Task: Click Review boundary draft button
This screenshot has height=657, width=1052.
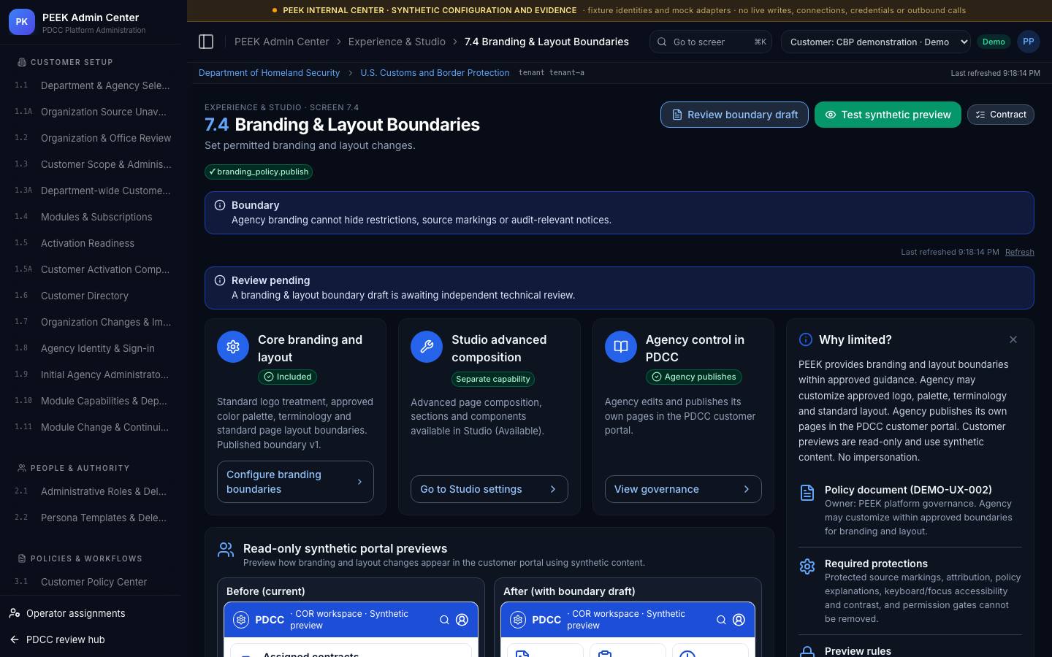Action: 734,115
